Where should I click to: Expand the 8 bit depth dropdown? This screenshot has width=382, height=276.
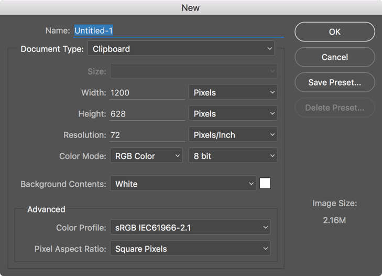233,156
